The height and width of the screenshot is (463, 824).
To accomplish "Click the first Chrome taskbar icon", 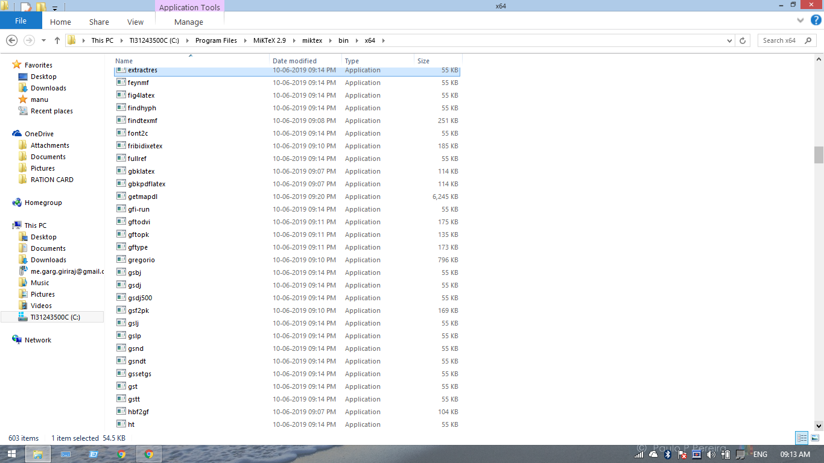I will point(121,454).
